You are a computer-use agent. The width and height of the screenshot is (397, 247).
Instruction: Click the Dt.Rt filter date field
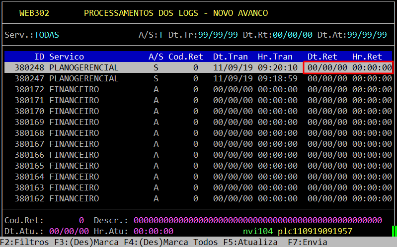click(x=293, y=35)
